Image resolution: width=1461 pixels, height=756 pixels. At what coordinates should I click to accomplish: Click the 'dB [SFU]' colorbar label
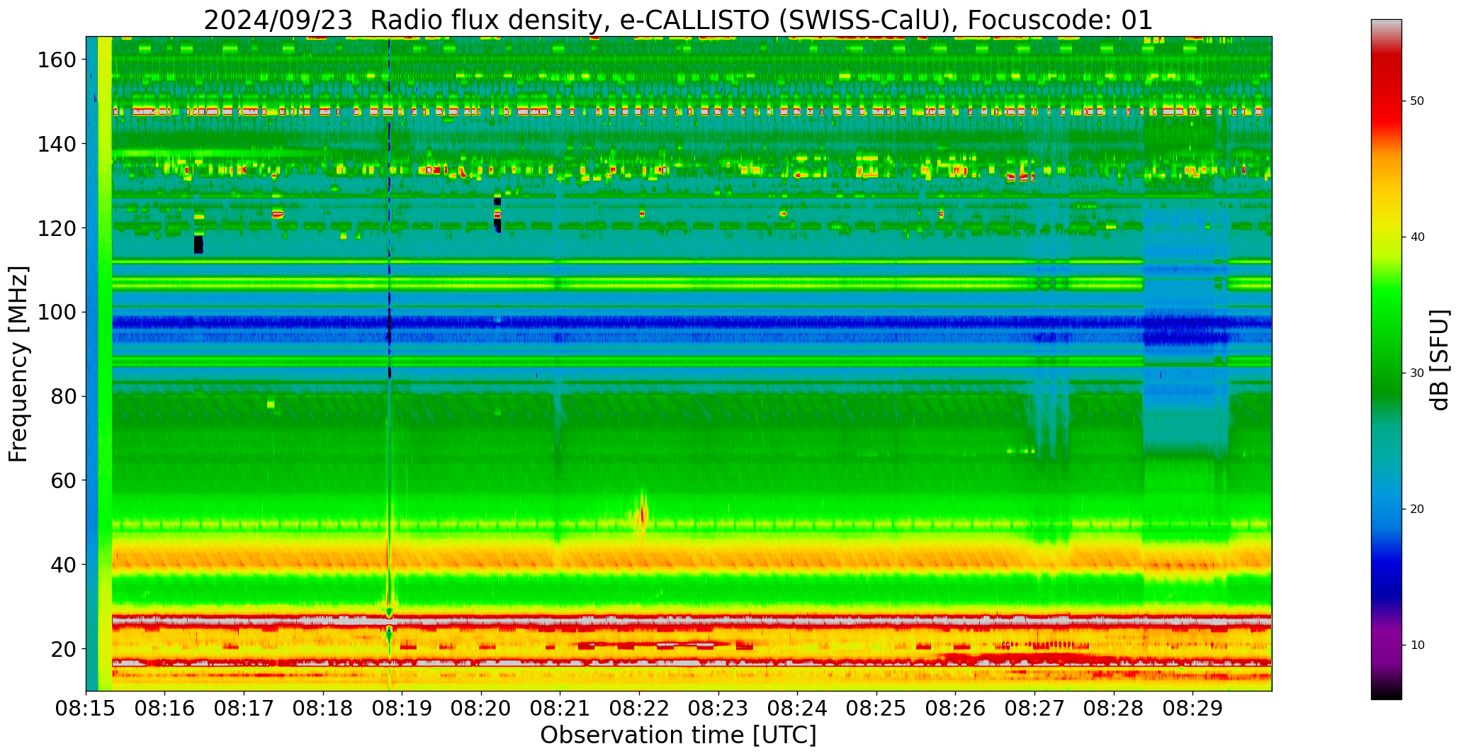click(1439, 360)
